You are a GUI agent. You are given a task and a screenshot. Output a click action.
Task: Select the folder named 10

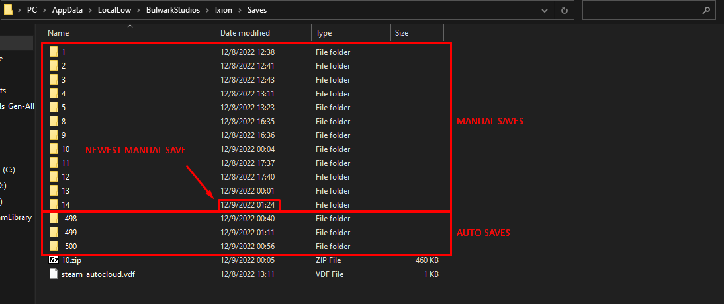click(x=65, y=149)
